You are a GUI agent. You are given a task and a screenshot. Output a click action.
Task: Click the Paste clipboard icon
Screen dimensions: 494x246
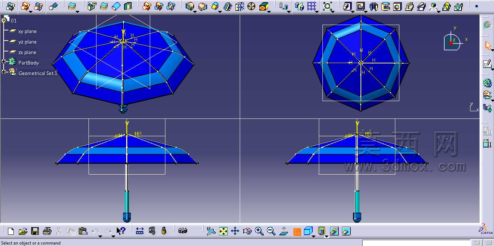[83, 231]
